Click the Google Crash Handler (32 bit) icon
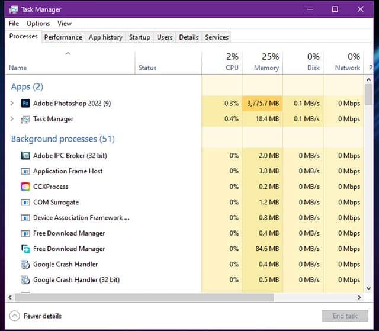 point(25,280)
